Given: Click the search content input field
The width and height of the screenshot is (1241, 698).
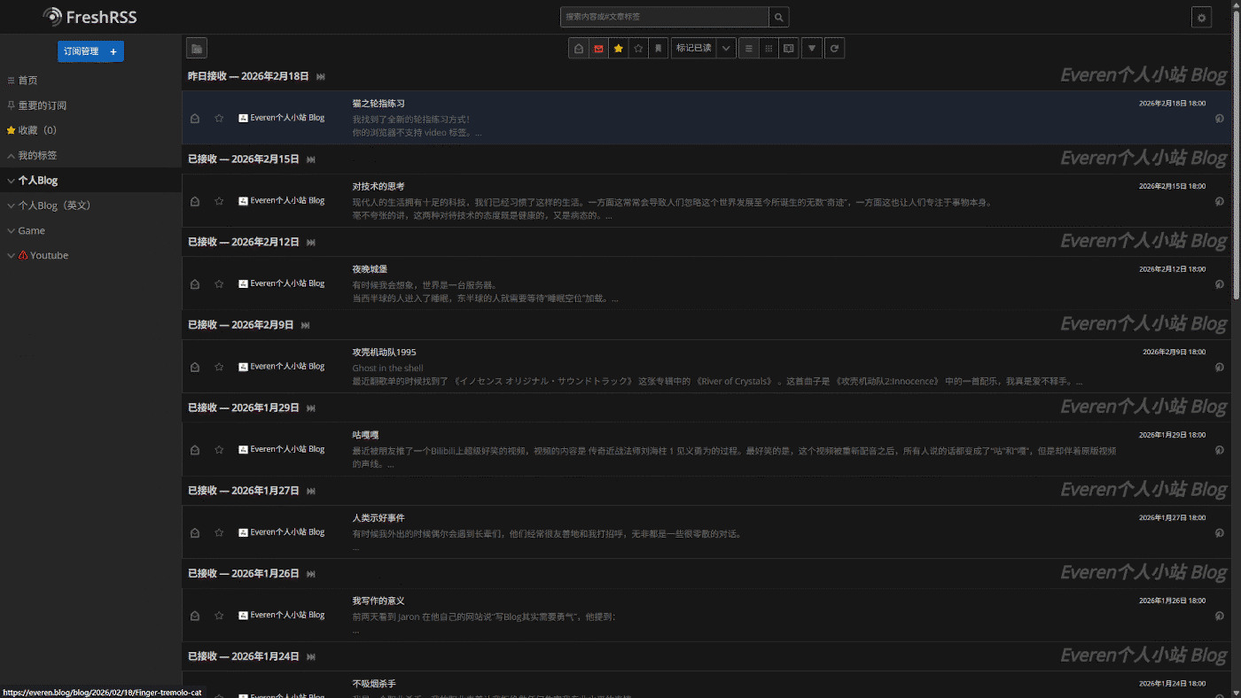Looking at the screenshot, I should [x=665, y=17].
